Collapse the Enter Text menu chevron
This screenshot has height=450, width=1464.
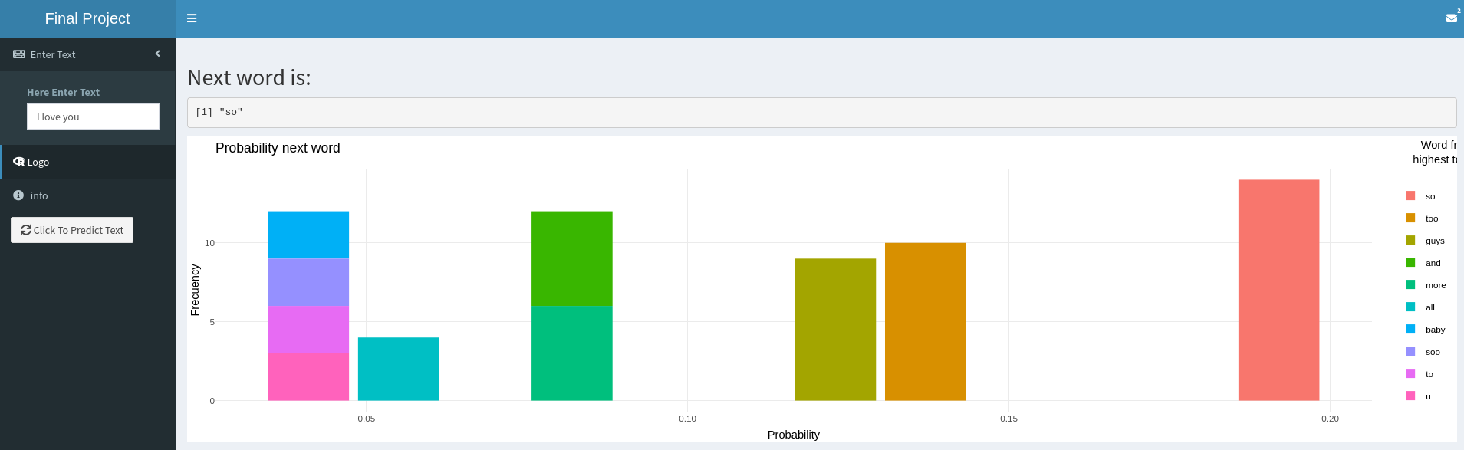pyautogui.click(x=158, y=54)
